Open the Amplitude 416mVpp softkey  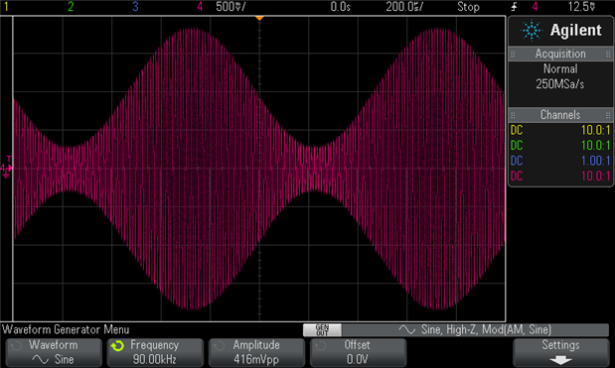pyautogui.click(x=256, y=352)
